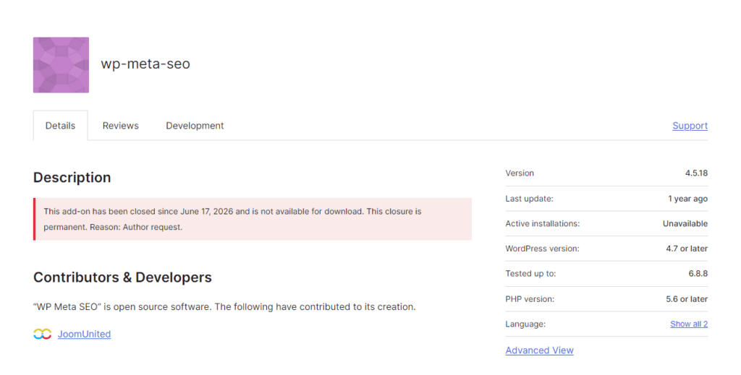Click the Language: label
This screenshot has width=741, height=375.
point(525,324)
